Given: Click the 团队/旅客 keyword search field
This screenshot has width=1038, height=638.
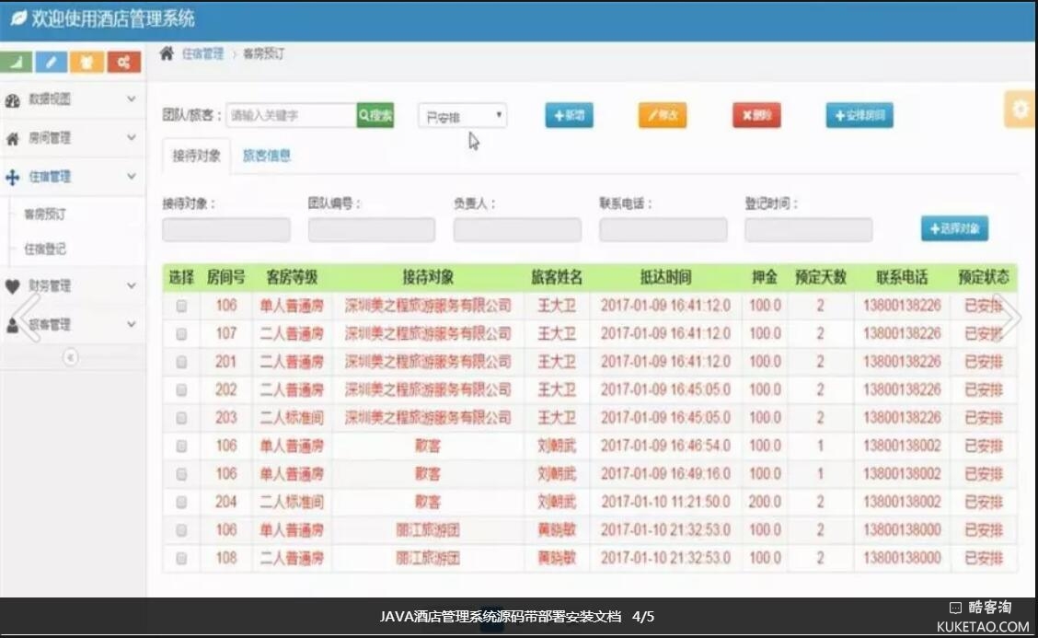Looking at the screenshot, I should (291, 115).
